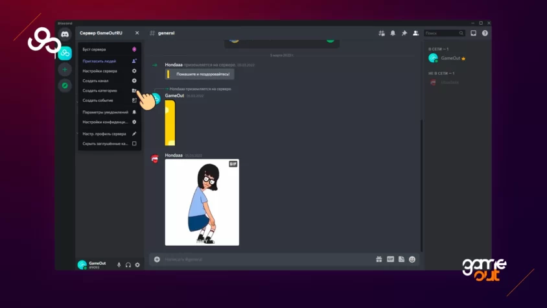Click GameOut user avatar in bottom panel
Viewport: 547px width, 308px height.
[82, 265]
